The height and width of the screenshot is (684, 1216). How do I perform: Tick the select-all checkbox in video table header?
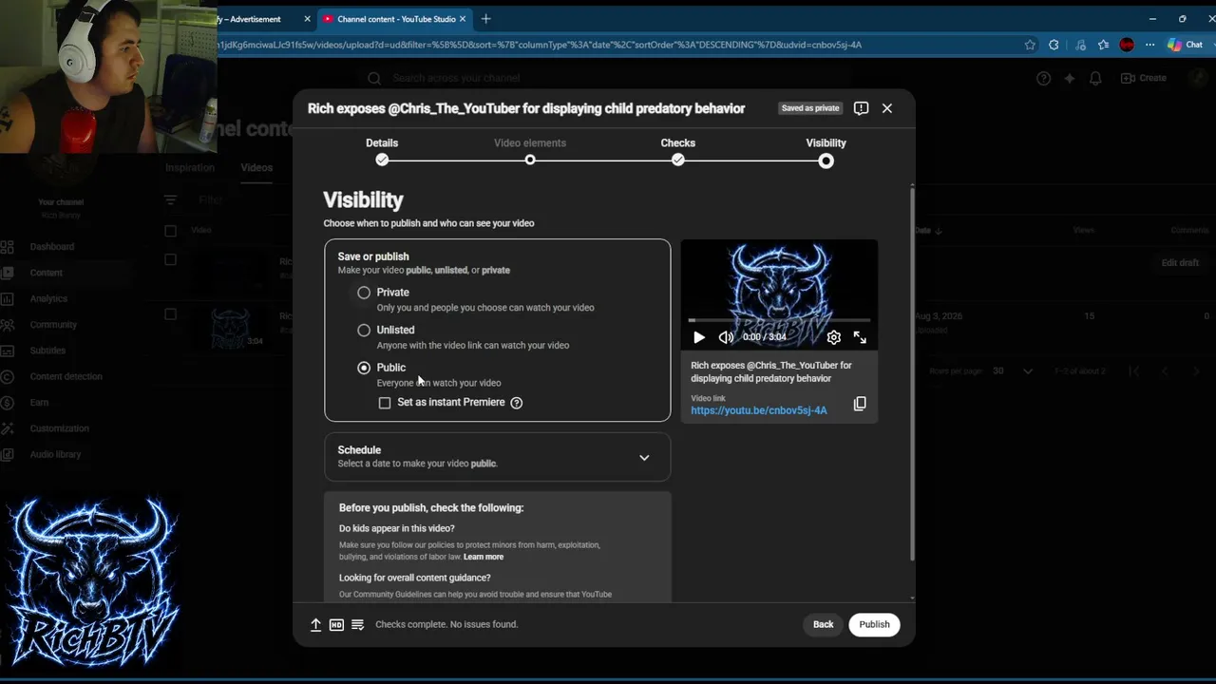point(170,231)
